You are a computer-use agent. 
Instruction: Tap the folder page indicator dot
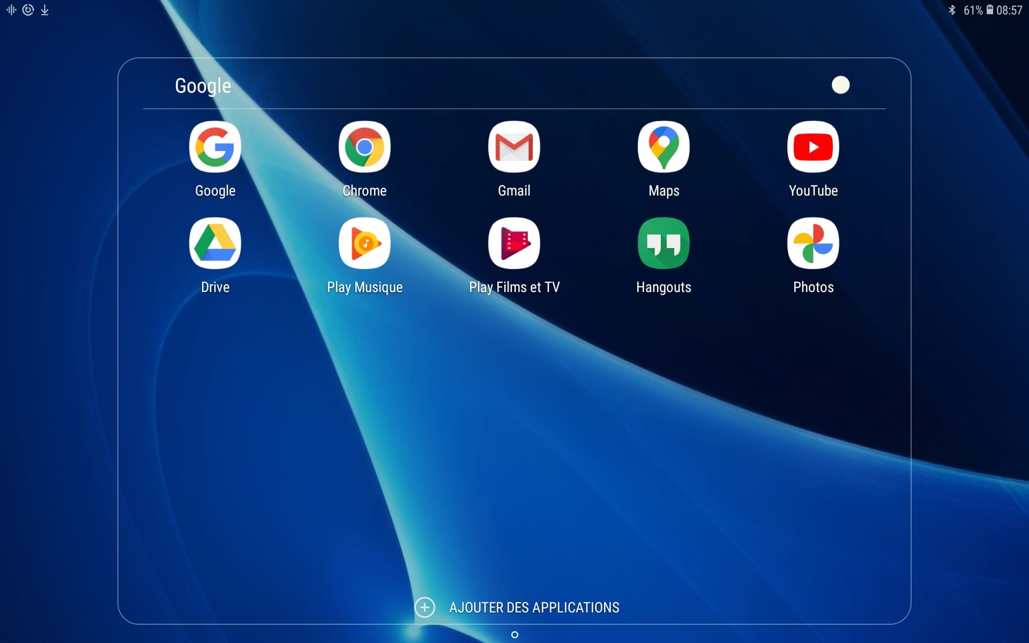(x=514, y=634)
